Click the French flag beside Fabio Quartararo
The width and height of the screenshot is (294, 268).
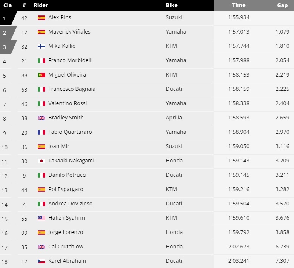pyautogui.click(x=42, y=132)
